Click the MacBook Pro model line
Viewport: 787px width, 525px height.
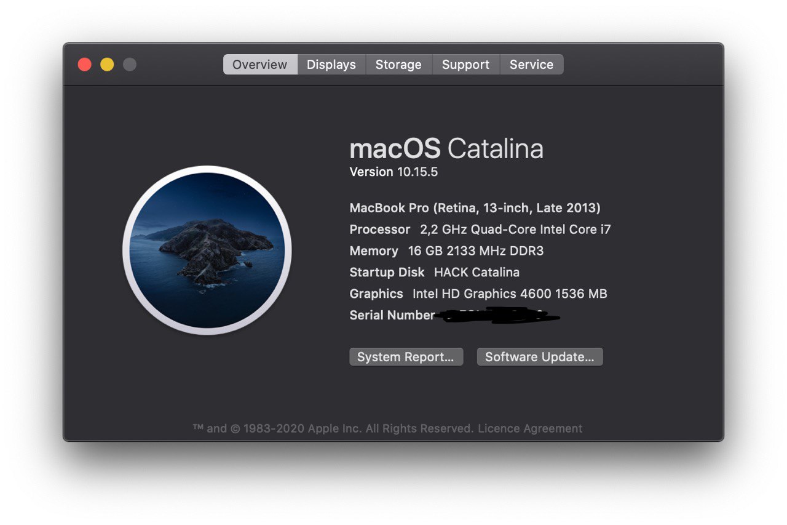pos(475,208)
